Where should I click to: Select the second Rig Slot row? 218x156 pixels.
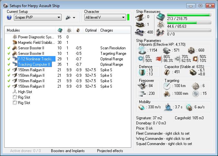tap(68, 103)
